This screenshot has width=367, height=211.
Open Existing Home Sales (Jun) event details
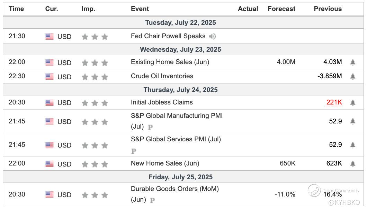170,62
